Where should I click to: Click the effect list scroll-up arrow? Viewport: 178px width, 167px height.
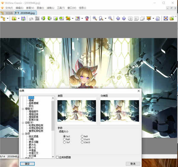coord(53,98)
